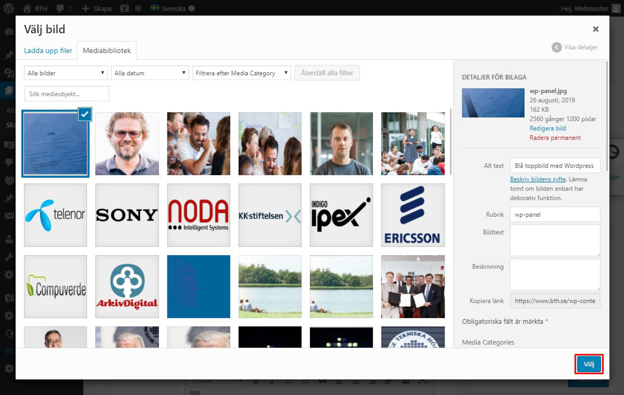Select the SONY logo thumbnail

[127, 215]
